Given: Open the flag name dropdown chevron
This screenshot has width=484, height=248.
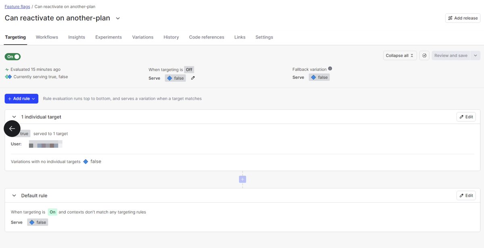Looking at the screenshot, I should point(118,18).
